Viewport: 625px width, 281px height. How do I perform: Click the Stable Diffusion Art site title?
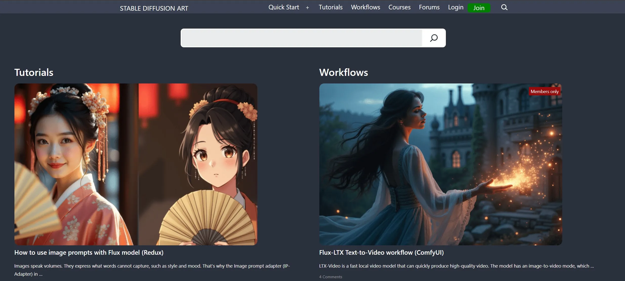tap(154, 8)
